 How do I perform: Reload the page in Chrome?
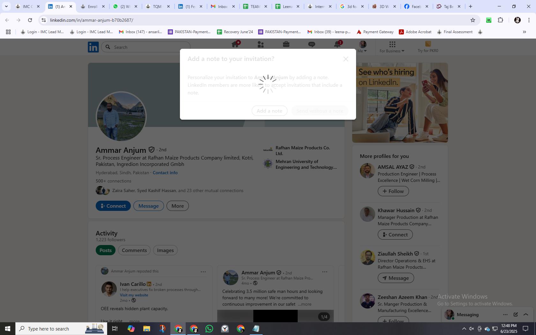pos(30,20)
